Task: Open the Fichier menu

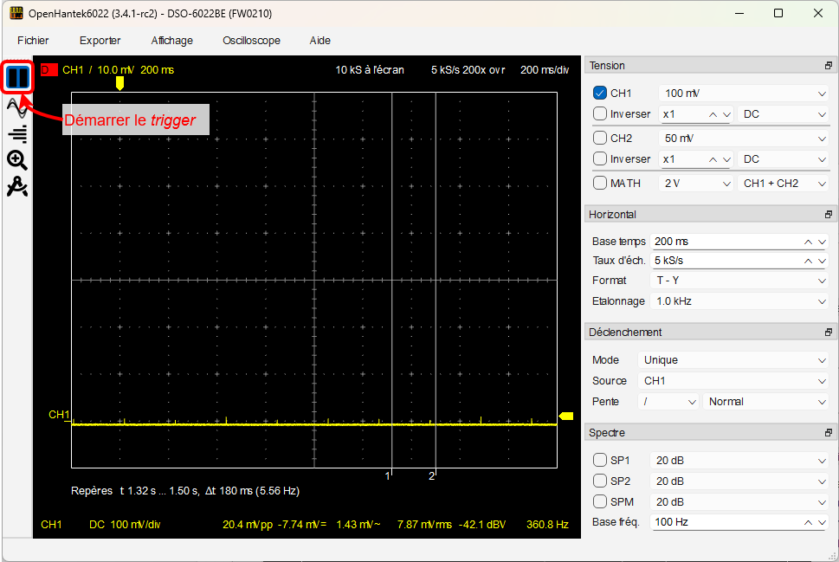Action: click(x=33, y=41)
